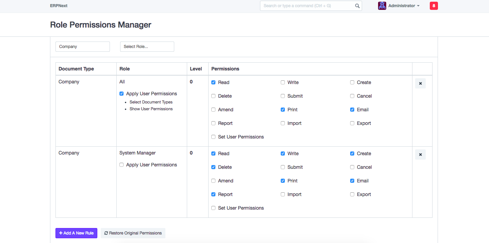
Task: Enable Import for System Manager role
Action: click(283, 194)
